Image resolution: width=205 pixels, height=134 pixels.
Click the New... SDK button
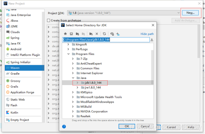pyautogui.click(x=190, y=13)
